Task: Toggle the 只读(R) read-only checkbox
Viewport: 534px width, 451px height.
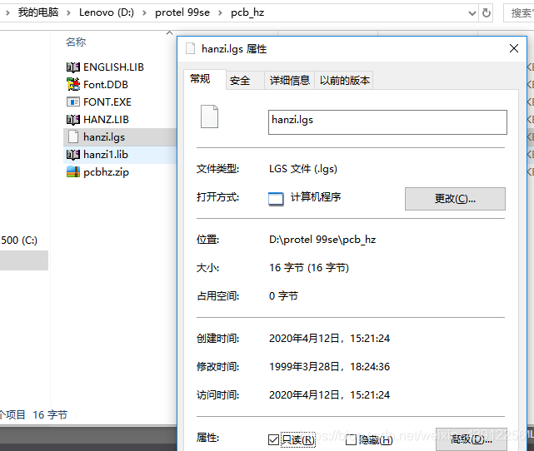Action: [273, 440]
